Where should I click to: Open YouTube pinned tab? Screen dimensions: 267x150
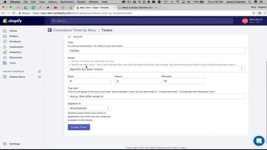(55, 7)
